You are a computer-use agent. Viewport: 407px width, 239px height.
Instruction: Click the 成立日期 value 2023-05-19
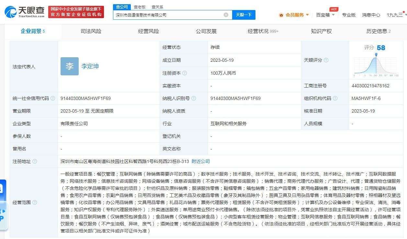tap(222, 60)
